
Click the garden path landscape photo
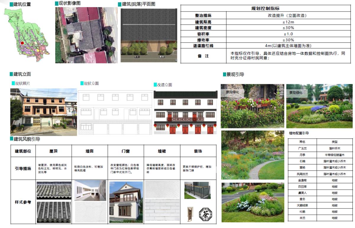pyautogui.click(x=252, y=155)
